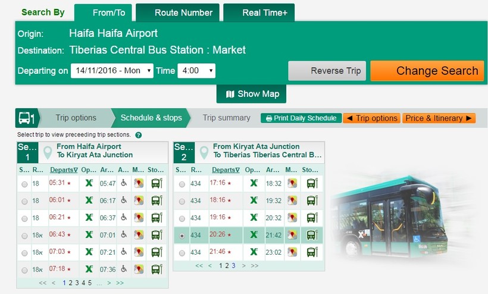Image resolution: width=488 pixels, height=294 pixels.
Task: Select the 21:46 route 434 trip
Action: coord(182,253)
